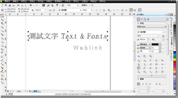The width and height of the screenshot is (178, 98).
Task: Click the docker font size field 48.0 pt
Action: click(143, 39)
